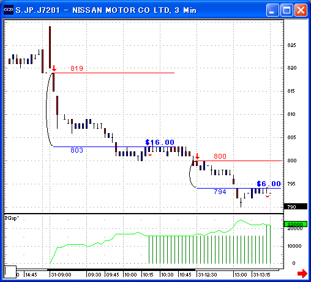Click the 810 price scale label
This screenshot has width=311, height=282.
pyautogui.click(x=291, y=114)
